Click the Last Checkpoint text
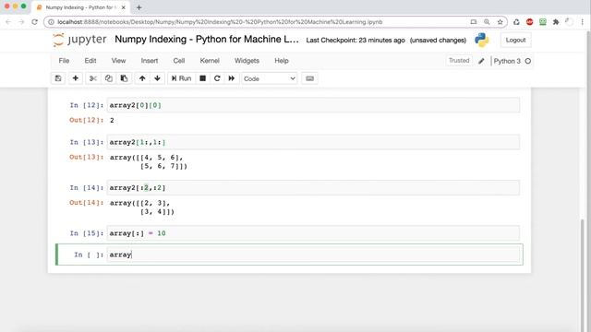591x332 pixels. point(355,41)
